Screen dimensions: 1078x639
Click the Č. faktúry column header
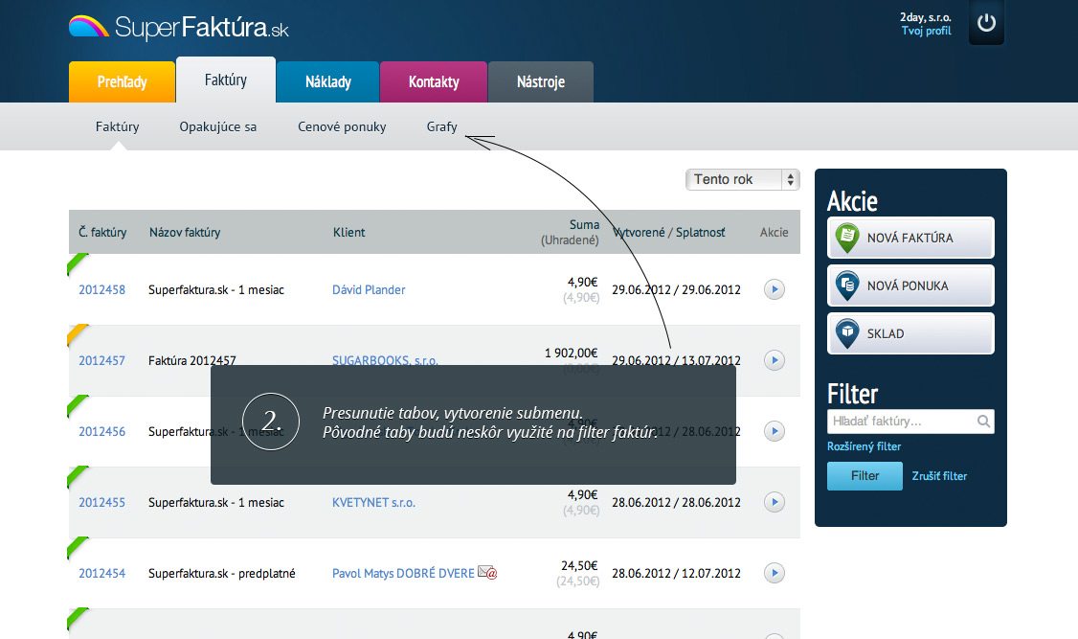pos(102,232)
